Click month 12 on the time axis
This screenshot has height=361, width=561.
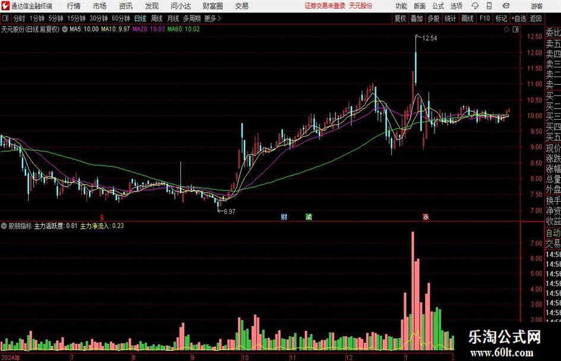point(349,357)
